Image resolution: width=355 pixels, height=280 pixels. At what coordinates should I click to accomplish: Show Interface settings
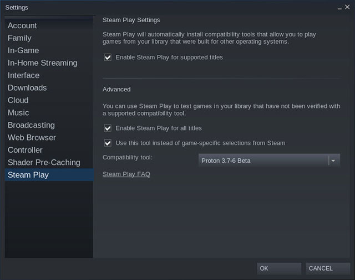pos(23,75)
